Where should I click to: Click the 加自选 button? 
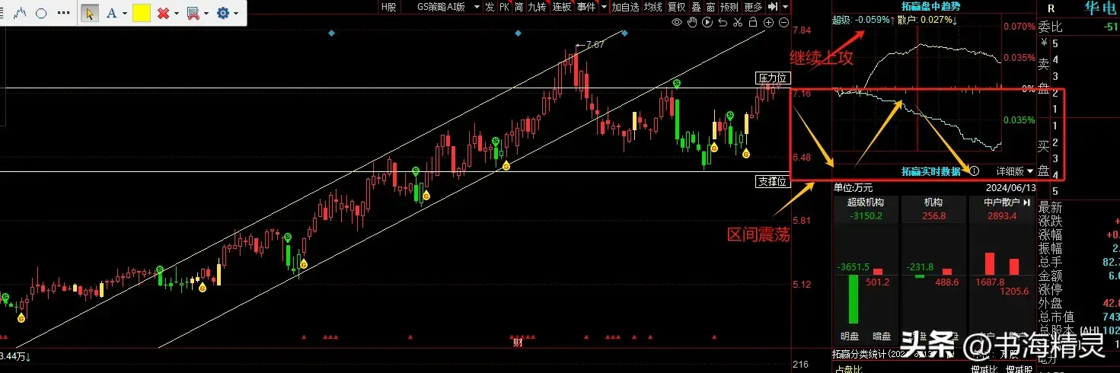pyautogui.click(x=625, y=7)
